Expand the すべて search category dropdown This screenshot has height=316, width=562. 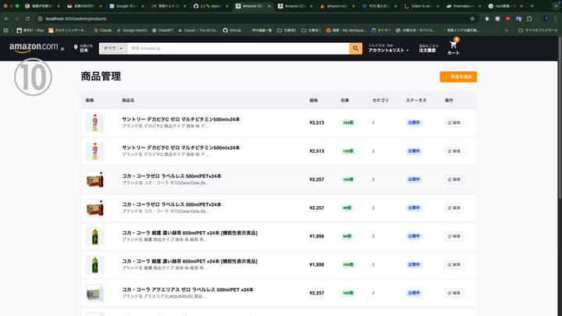(112, 48)
